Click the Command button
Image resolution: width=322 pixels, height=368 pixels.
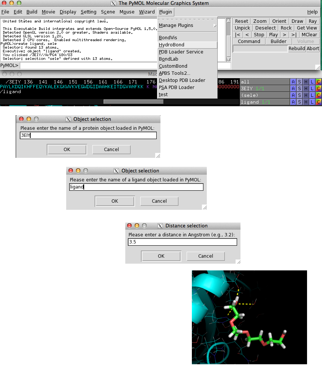click(x=249, y=42)
